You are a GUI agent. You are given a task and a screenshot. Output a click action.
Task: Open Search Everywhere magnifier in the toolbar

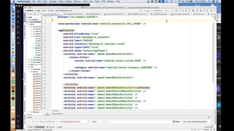pos(211,11)
